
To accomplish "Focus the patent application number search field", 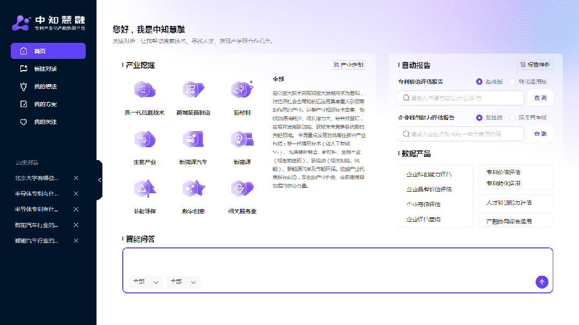I will (x=461, y=98).
